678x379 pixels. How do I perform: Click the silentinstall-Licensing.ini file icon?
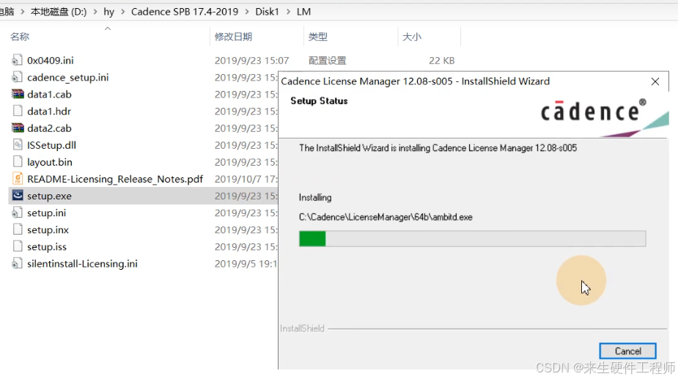coord(18,263)
